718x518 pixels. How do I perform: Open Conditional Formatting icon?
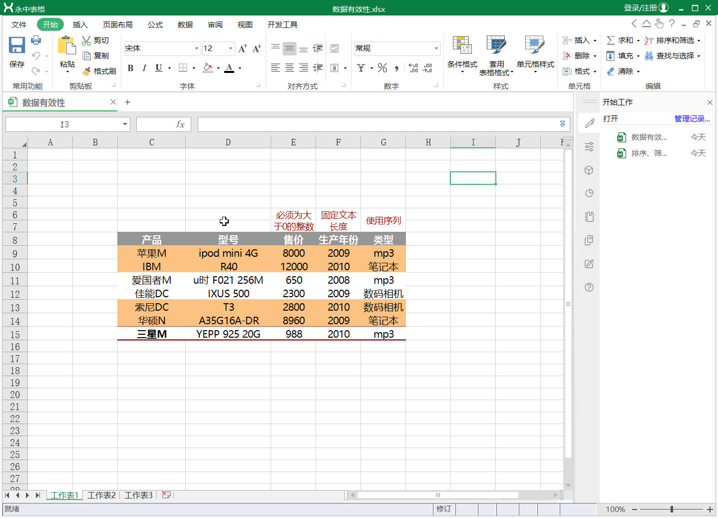(x=462, y=46)
